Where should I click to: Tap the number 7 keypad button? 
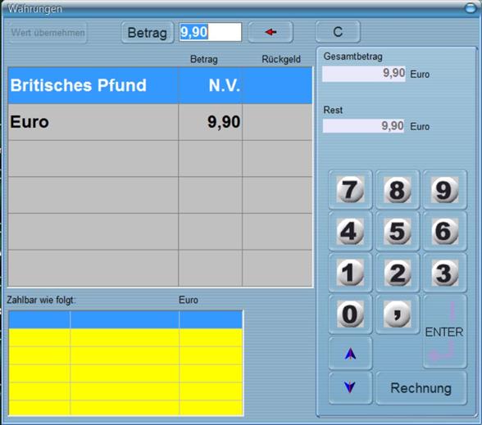350,190
